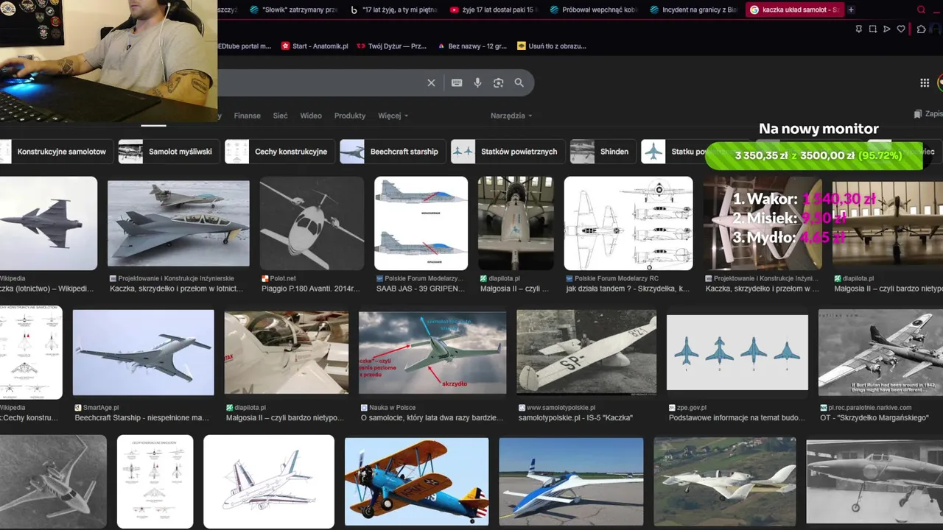Open the EDtube portal bookmark

pos(245,46)
